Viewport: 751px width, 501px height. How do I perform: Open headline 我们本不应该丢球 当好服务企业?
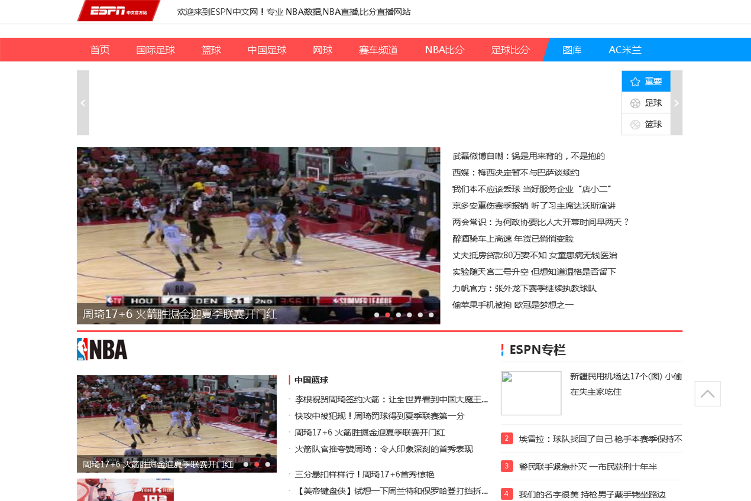click(x=532, y=189)
